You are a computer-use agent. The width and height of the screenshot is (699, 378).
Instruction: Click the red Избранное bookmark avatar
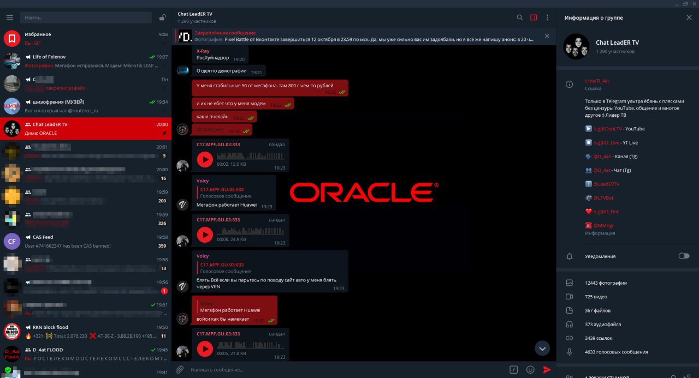pyautogui.click(x=12, y=38)
